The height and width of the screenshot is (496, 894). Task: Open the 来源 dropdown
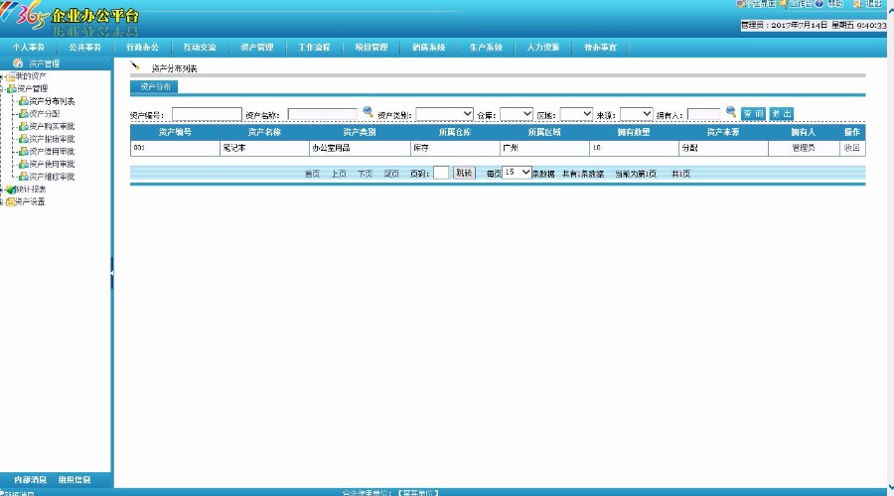click(636, 114)
